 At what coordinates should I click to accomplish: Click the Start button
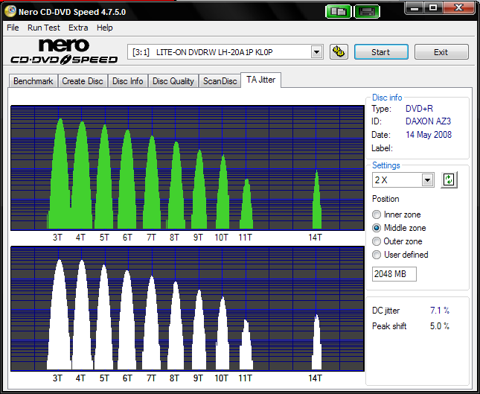tap(381, 52)
